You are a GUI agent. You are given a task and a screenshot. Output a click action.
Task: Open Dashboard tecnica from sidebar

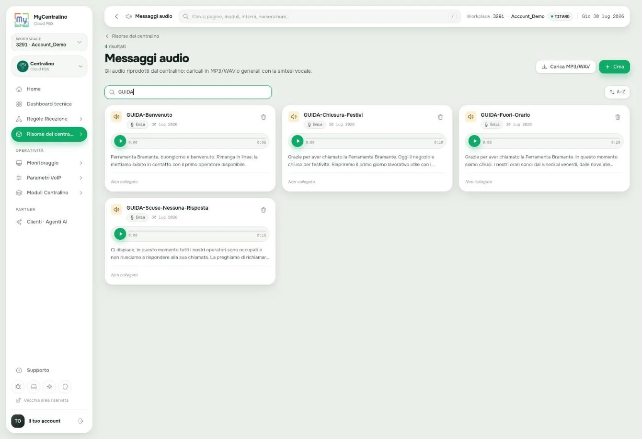[49, 104]
